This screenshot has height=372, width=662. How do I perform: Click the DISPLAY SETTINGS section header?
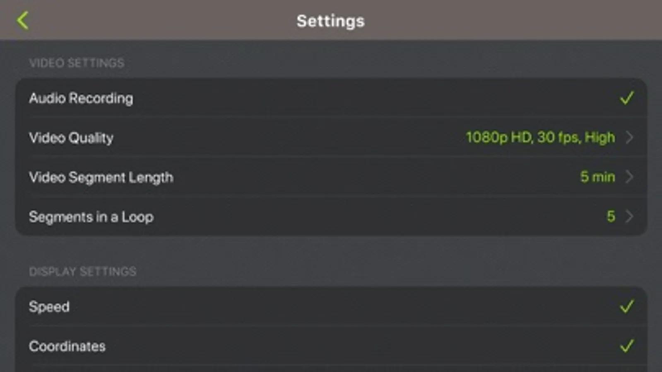(82, 272)
